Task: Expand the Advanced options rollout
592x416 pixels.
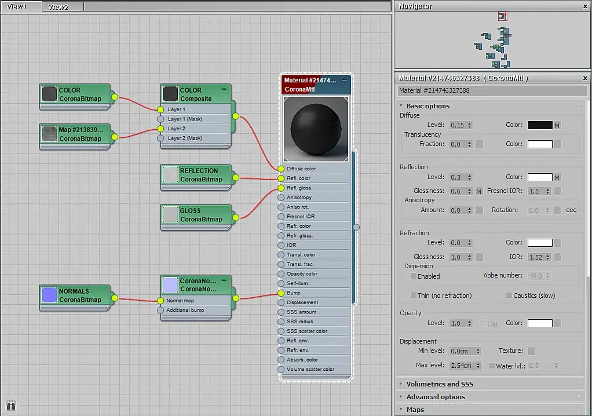Action: [x=436, y=397]
